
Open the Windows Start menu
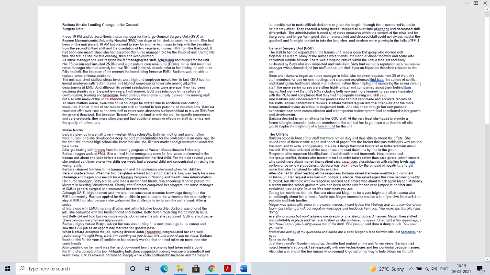(x=8, y=268)
